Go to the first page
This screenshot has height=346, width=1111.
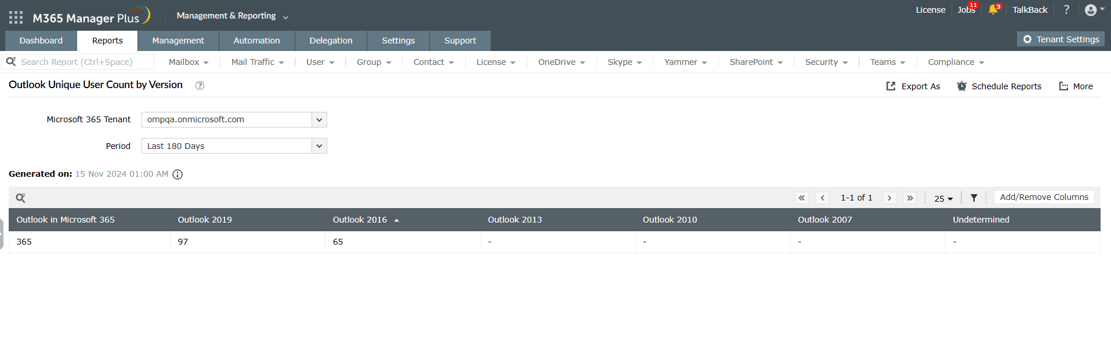pyautogui.click(x=802, y=198)
